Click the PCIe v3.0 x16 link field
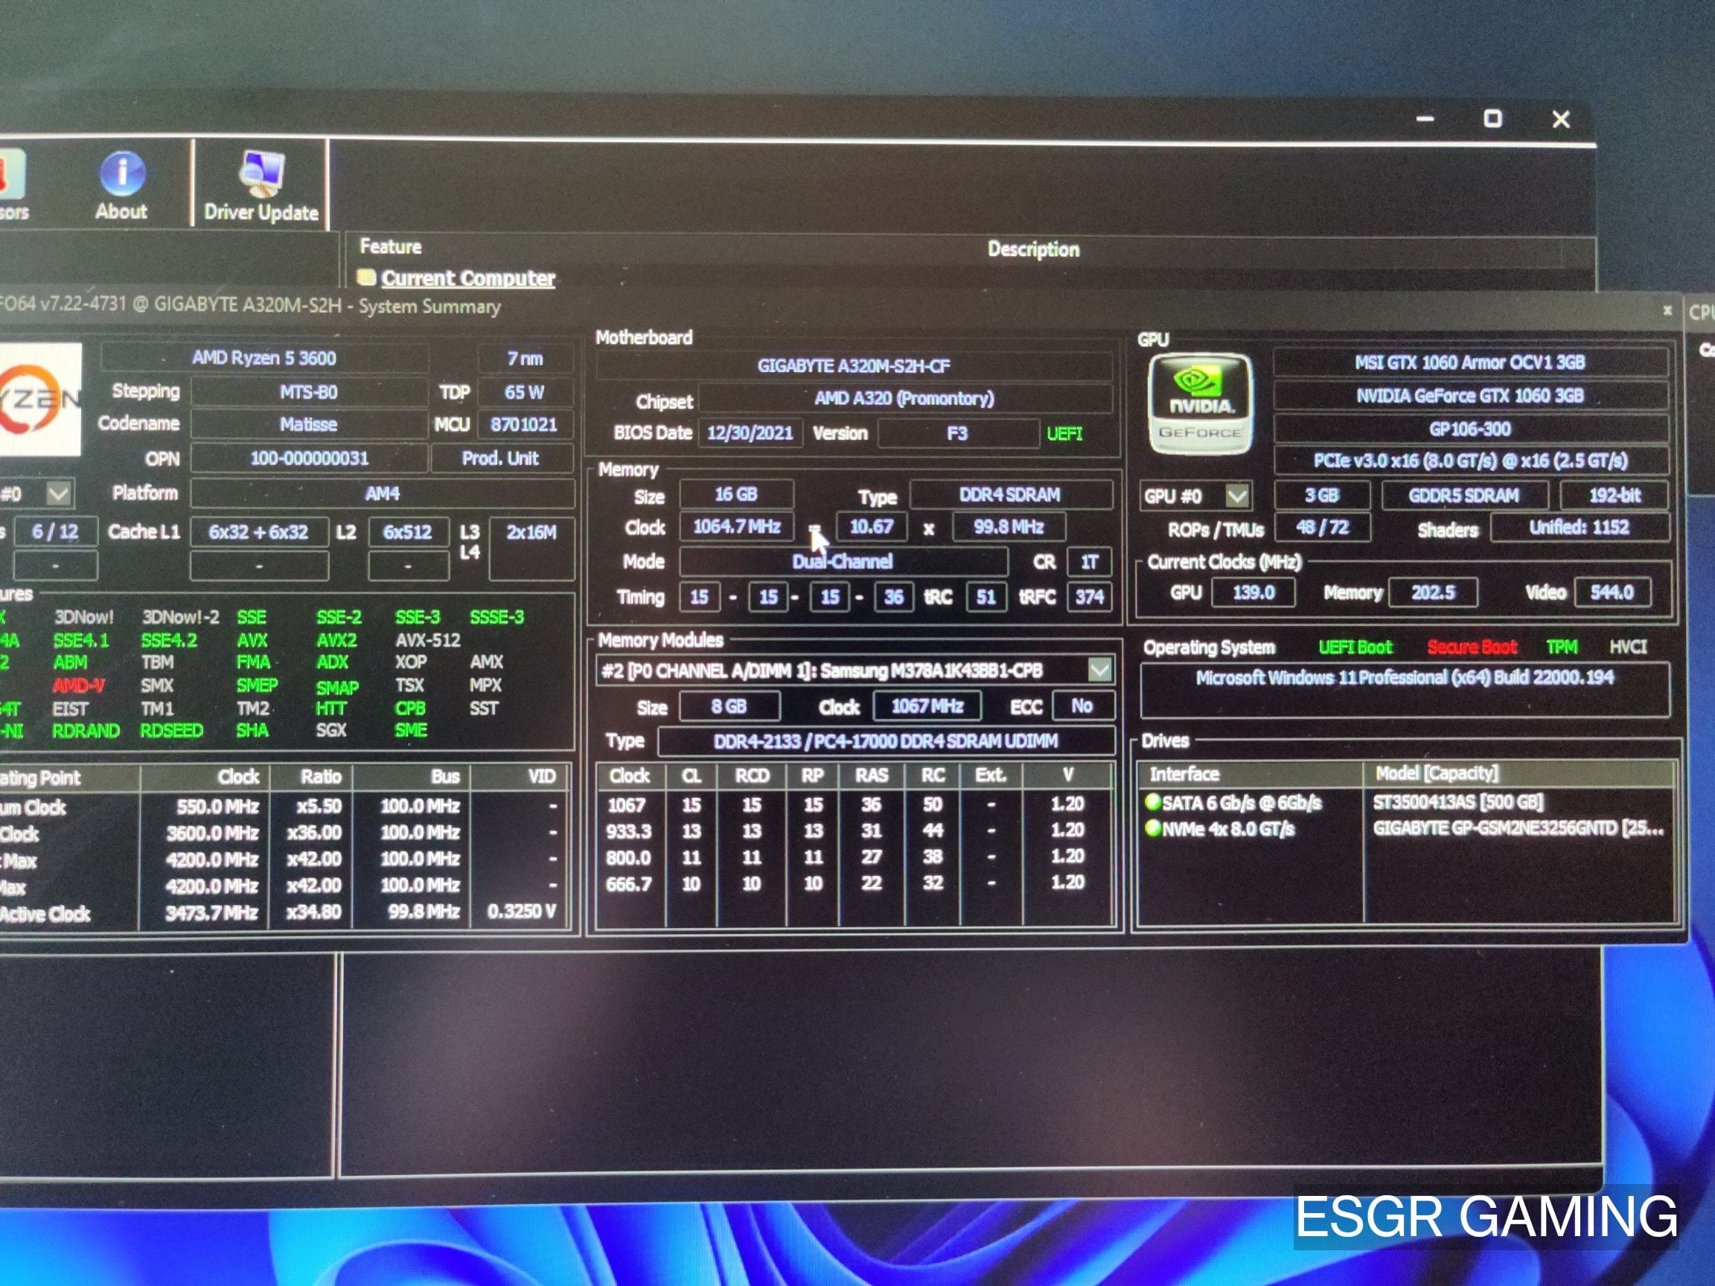Image resolution: width=1715 pixels, height=1286 pixels. (x=1470, y=461)
